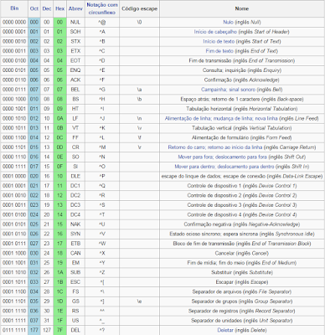Screen dimensions: 325x335
Task: Select the abbreviation cell 'ETX'
Action: 75,51
